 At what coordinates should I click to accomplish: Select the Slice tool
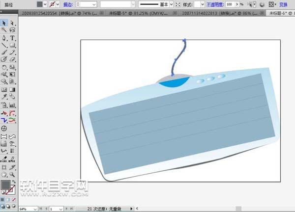[x=12, y=167]
